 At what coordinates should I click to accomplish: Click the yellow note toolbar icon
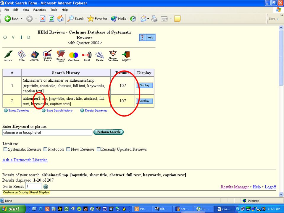(x=177, y=18)
